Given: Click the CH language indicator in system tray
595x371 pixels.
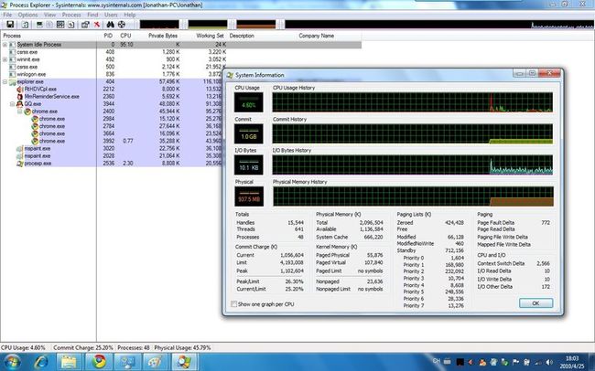Looking at the screenshot, I should pos(437,361).
